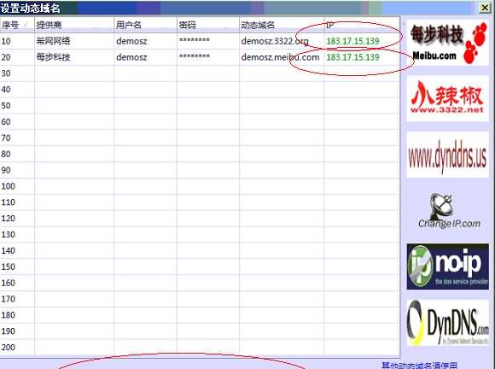The height and width of the screenshot is (369, 495).
Task: Select domain demosz.meibu.com
Action: click(x=280, y=57)
